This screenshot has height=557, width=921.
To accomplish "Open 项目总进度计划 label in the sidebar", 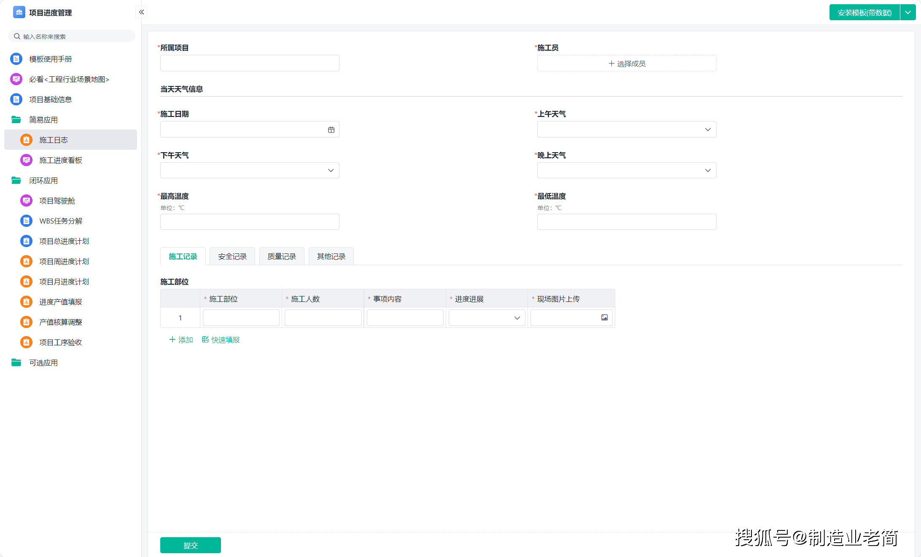I will pyautogui.click(x=64, y=241).
